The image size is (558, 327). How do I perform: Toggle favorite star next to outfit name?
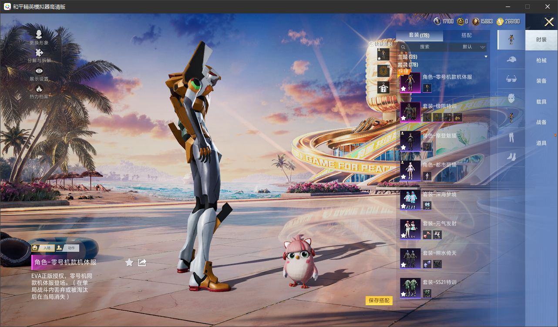click(x=129, y=262)
